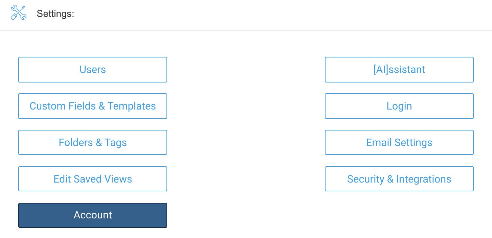Screen dimensions: 492x238
Task: Click the Settings: header label
Action: (55, 14)
